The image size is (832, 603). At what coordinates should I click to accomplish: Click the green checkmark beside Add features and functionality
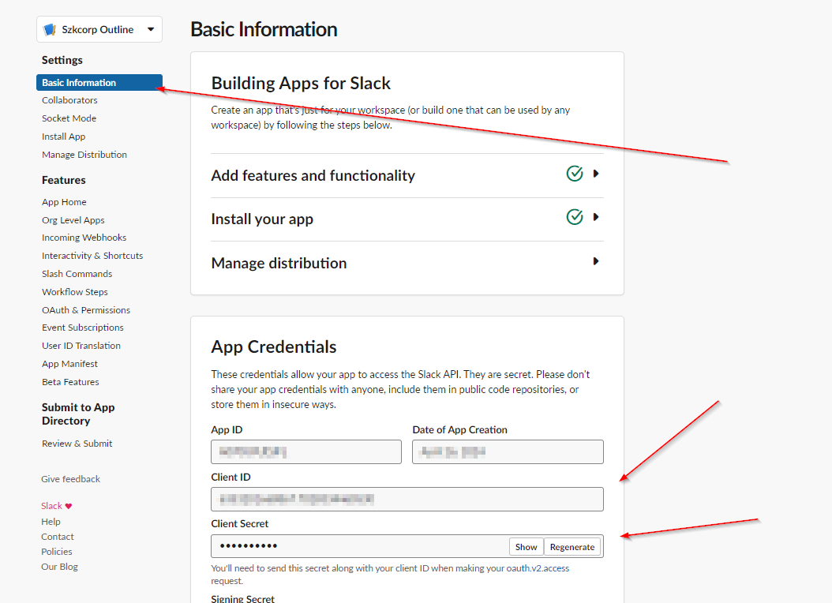(574, 174)
